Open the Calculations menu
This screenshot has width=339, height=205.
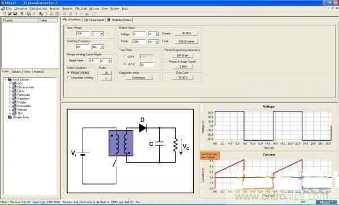point(38,8)
